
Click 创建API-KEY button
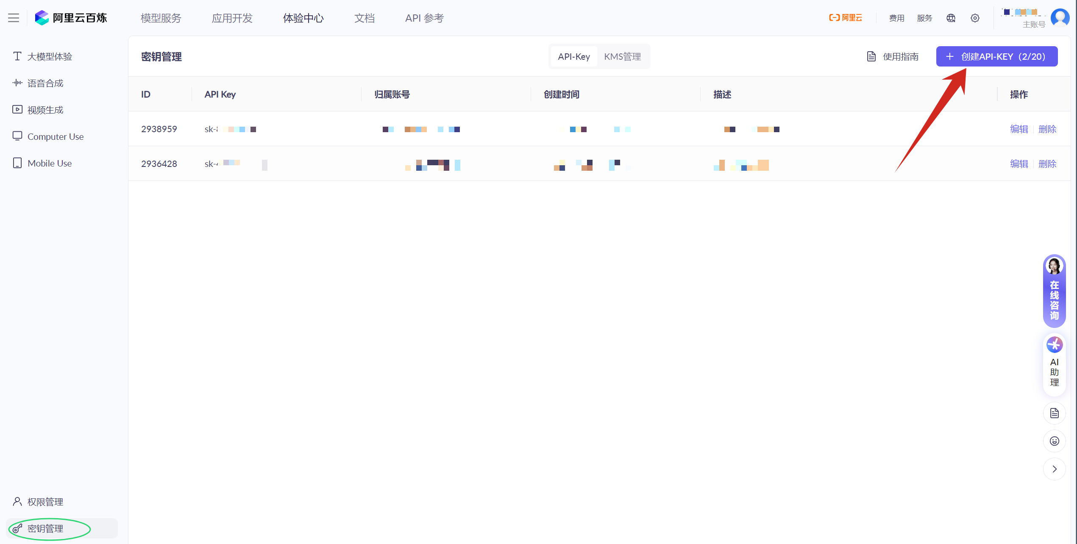click(996, 56)
